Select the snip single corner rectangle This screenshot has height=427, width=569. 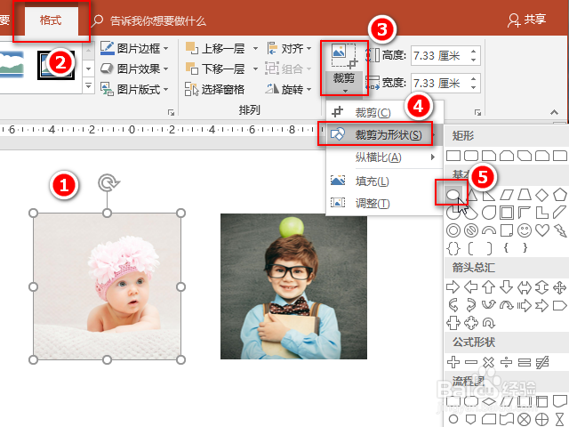pos(489,156)
